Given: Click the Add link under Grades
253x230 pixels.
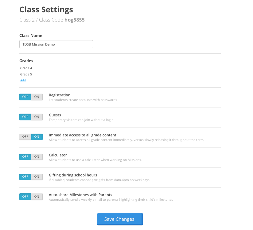Looking at the screenshot, I should [x=23, y=80].
